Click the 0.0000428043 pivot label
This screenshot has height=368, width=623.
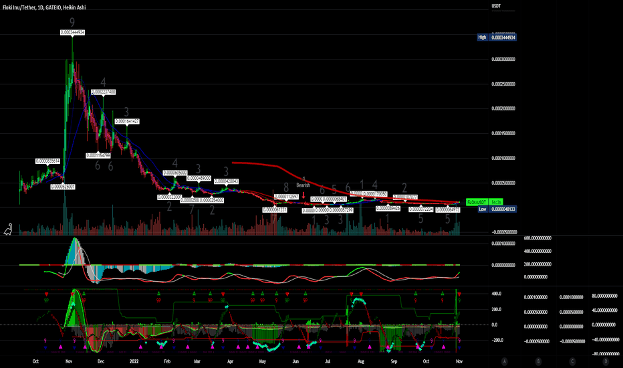226,181
